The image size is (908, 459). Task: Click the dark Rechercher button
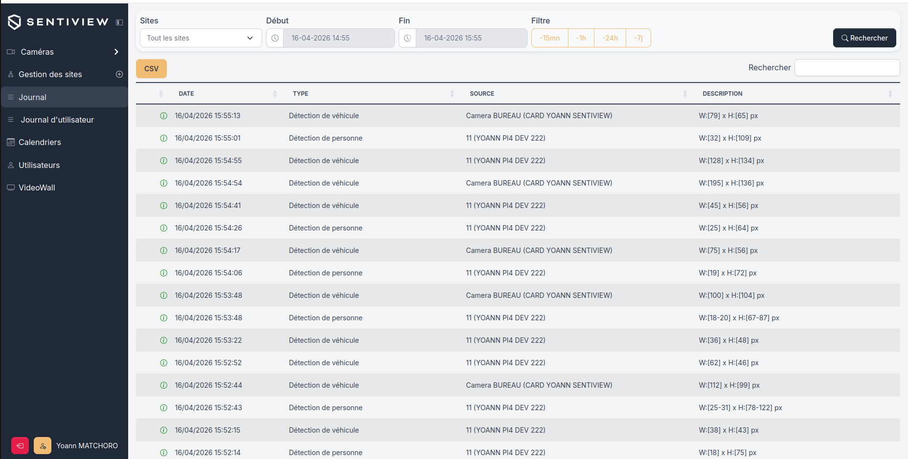pos(864,38)
